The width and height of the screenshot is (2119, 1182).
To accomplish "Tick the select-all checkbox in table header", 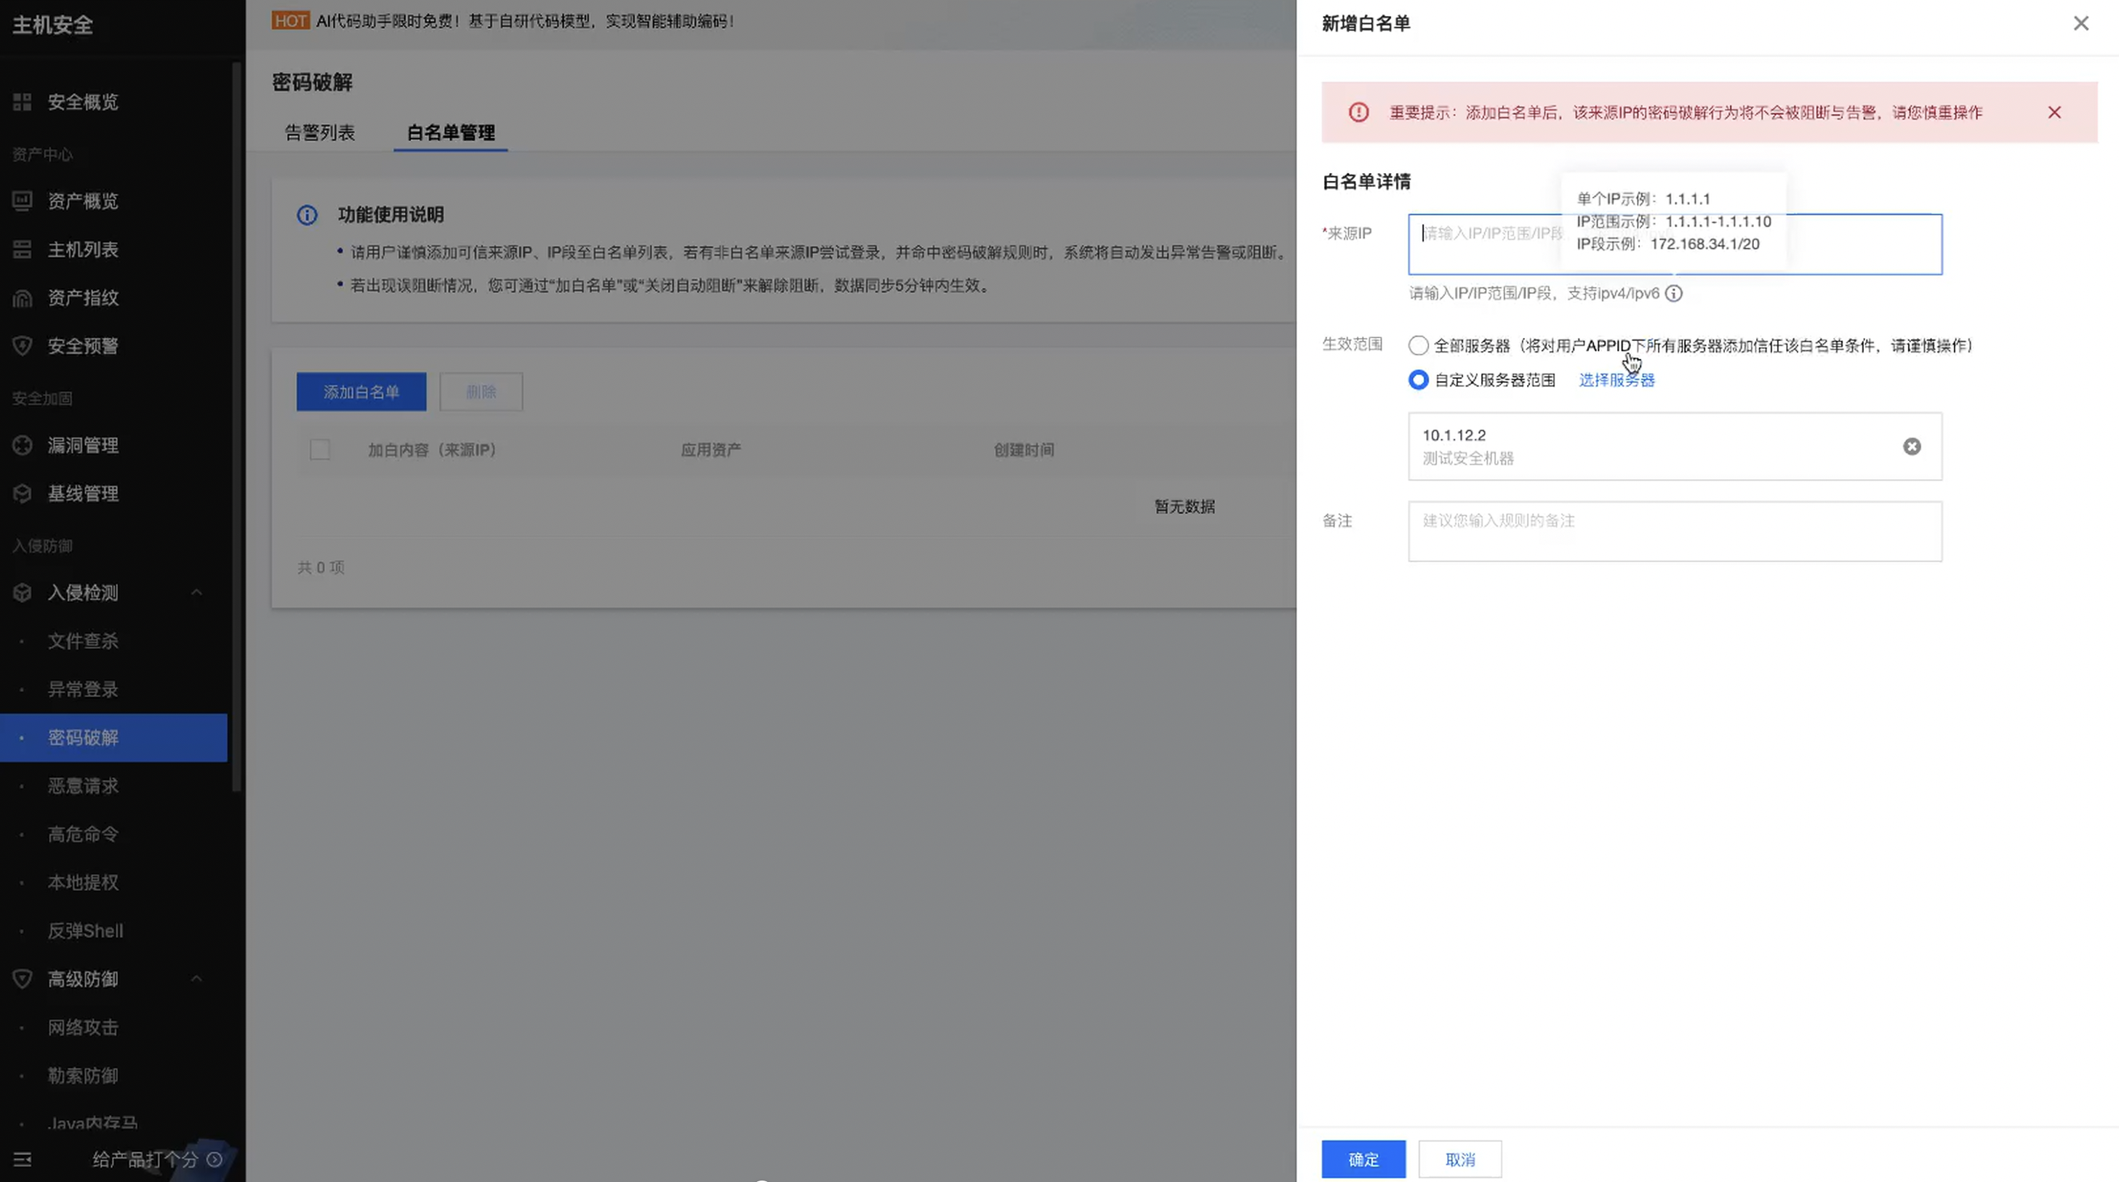I will pyautogui.click(x=319, y=450).
